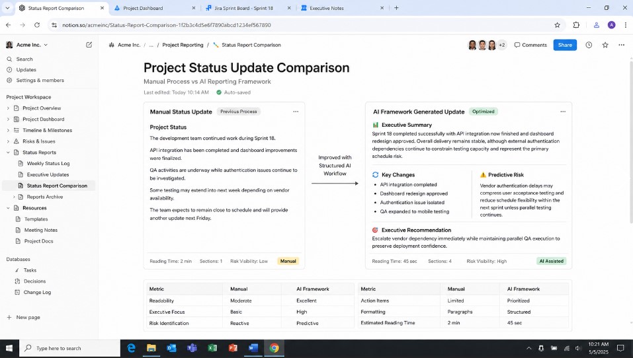Click the Search item in sidebar
The height and width of the screenshot is (358, 633).
(24, 59)
